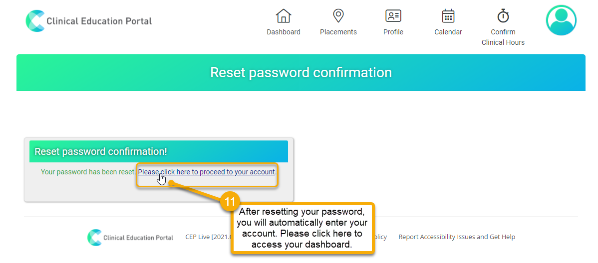
Task: Click the proceed to your account link
Action: [x=206, y=172]
